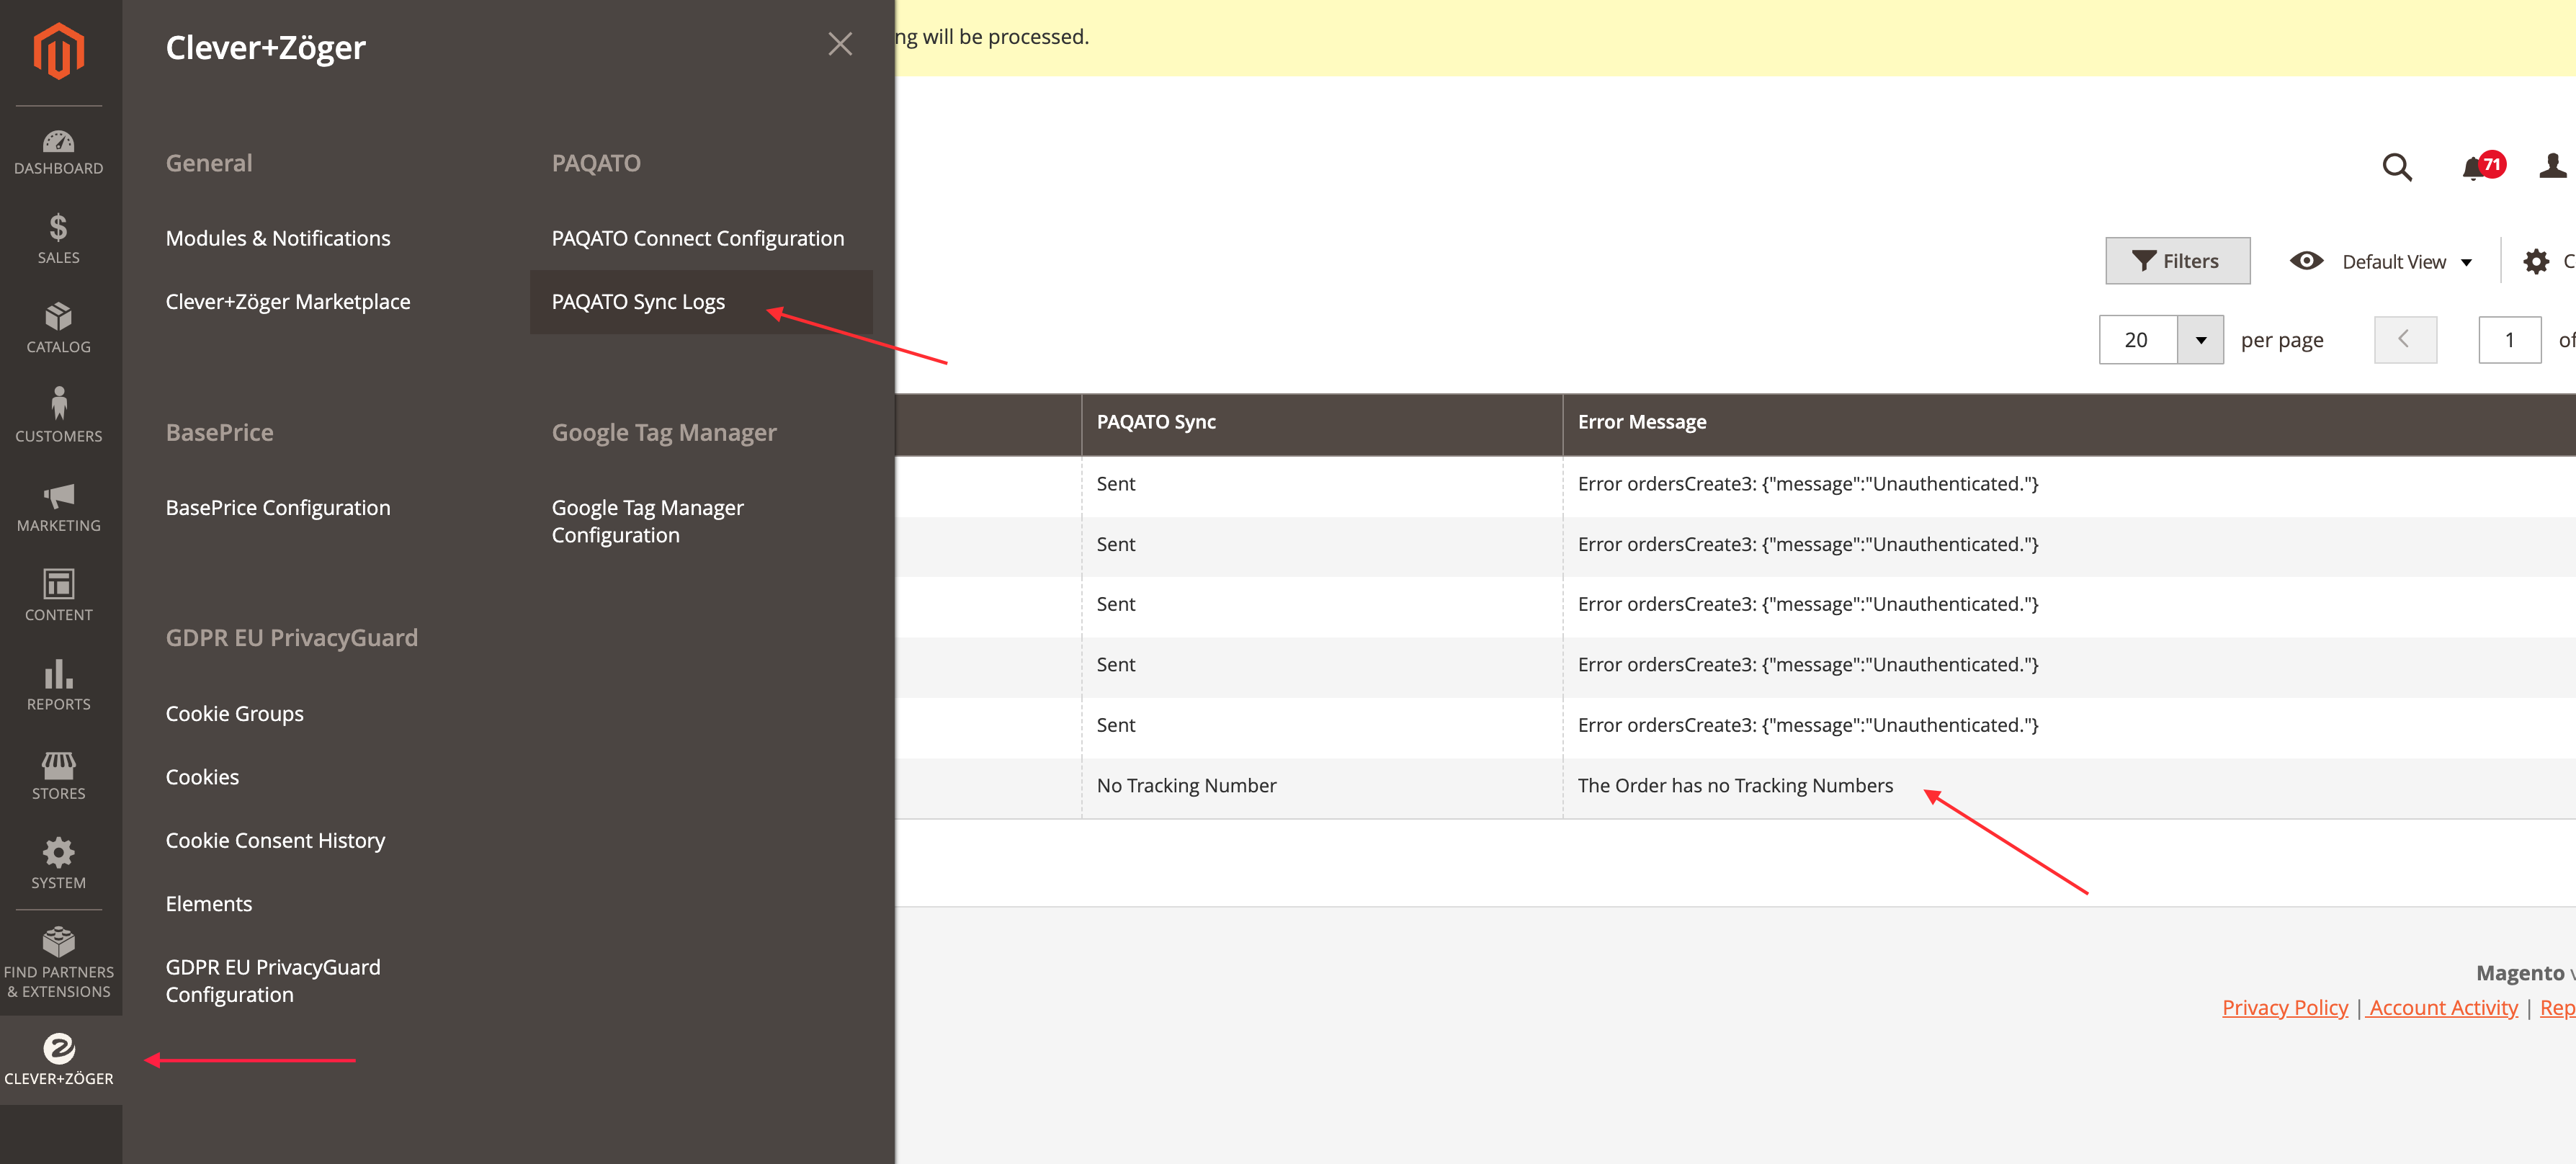Open GDPR EU PrivacyGuard Configuration
Viewport: 2576px width, 1164px height.
273,980
